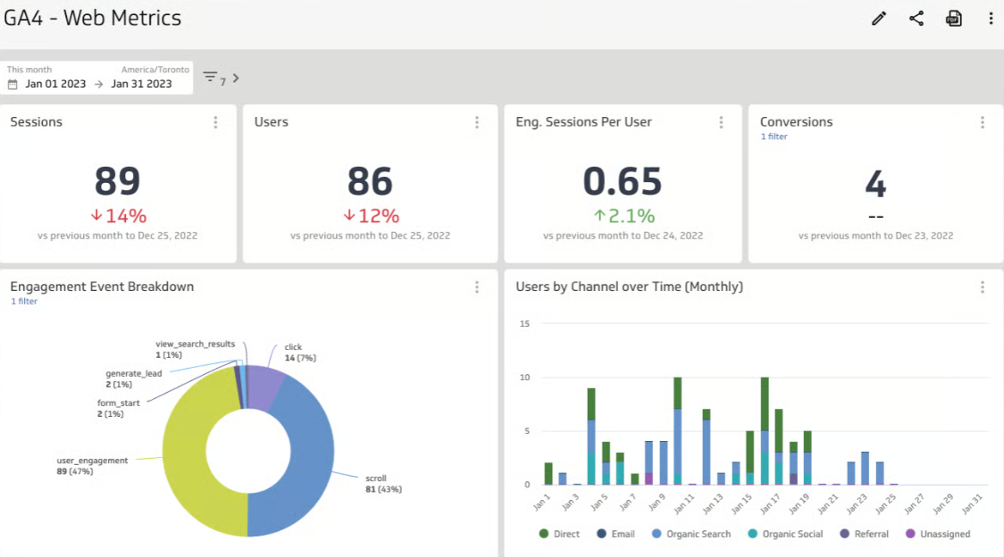Click the form_start pie label

pos(118,408)
